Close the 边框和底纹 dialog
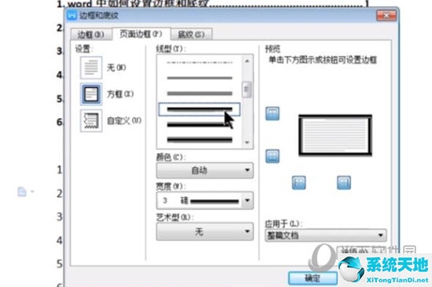This screenshot has height=287, width=432. click(386, 16)
